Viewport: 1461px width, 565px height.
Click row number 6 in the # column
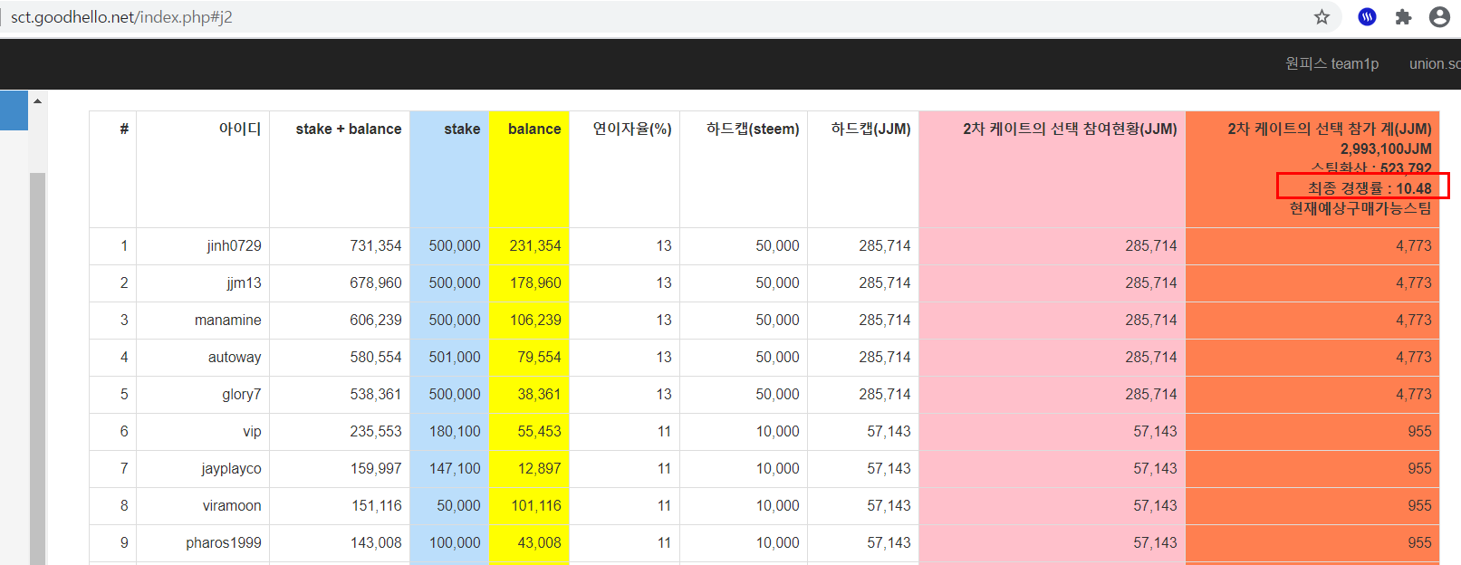click(124, 431)
